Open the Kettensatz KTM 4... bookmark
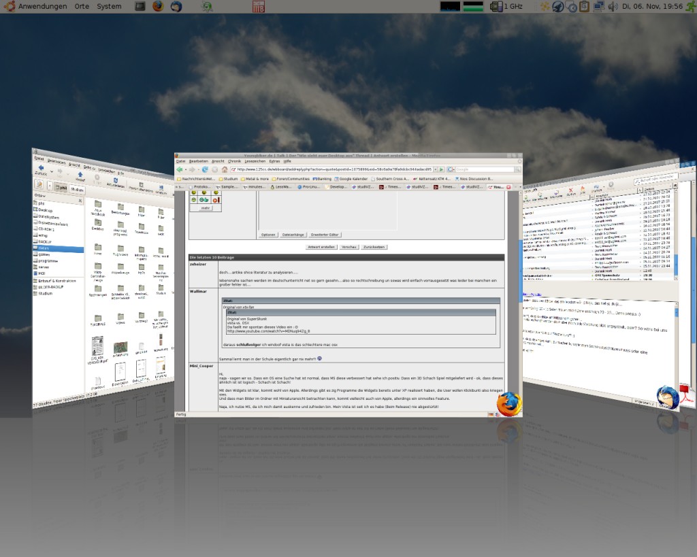697x557 pixels. point(432,179)
